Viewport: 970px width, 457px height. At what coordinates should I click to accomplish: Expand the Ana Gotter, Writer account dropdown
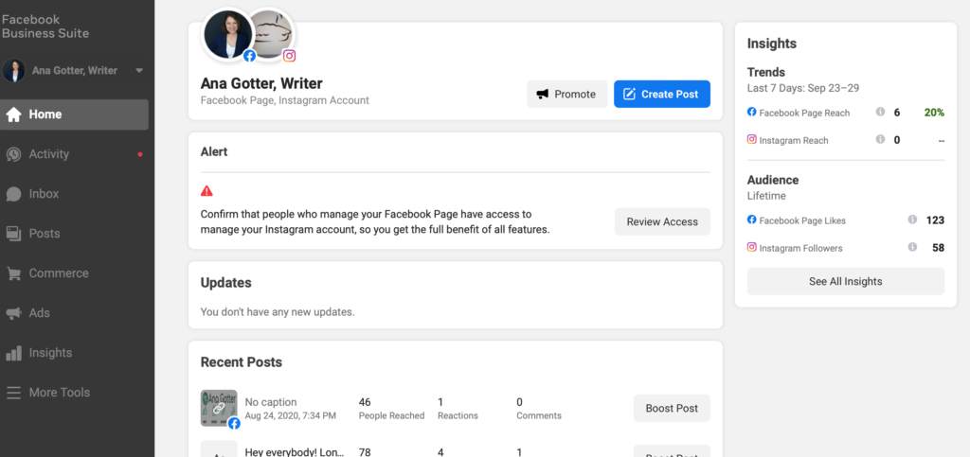pyautogui.click(x=139, y=71)
